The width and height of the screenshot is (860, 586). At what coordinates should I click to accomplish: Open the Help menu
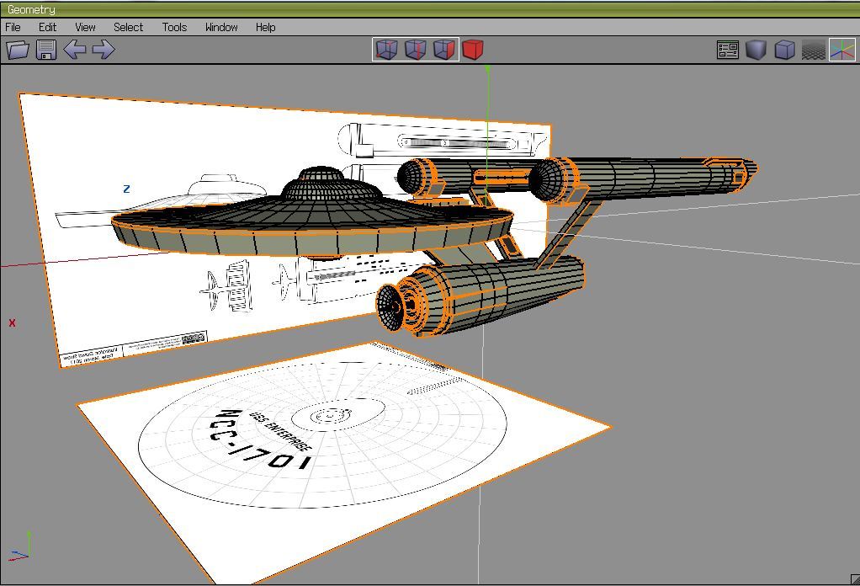pyautogui.click(x=265, y=27)
